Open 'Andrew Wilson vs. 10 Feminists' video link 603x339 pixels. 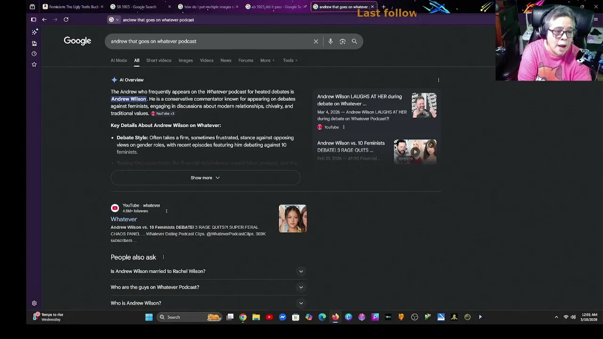pyautogui.click(x=351, y=146)
